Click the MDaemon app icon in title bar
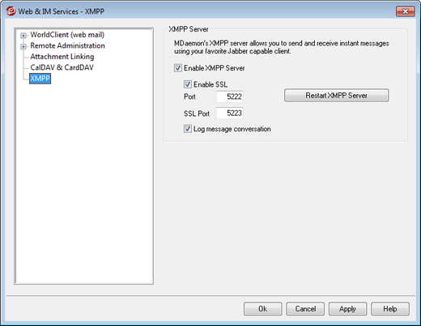This screenshot has width=421, height=326. pyautogui.click(x=11, y=11)
